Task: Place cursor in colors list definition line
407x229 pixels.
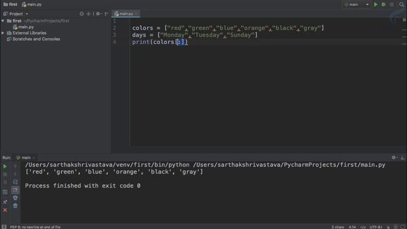Action: coord(228,28)
